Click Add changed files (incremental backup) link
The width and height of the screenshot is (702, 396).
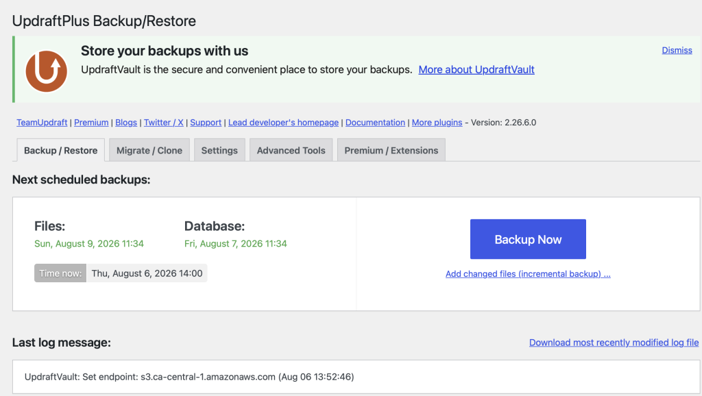click(528, 274)
